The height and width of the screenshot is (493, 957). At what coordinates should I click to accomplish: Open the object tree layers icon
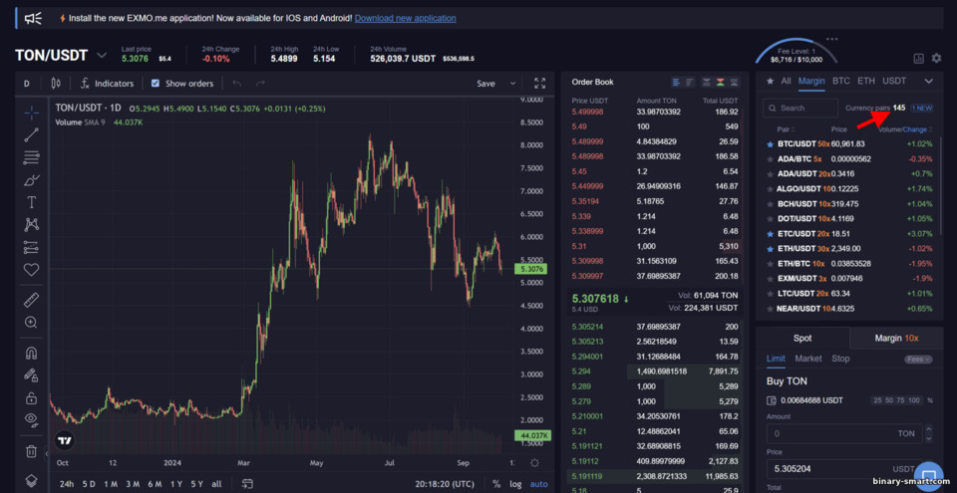click(x=31, y=480)
